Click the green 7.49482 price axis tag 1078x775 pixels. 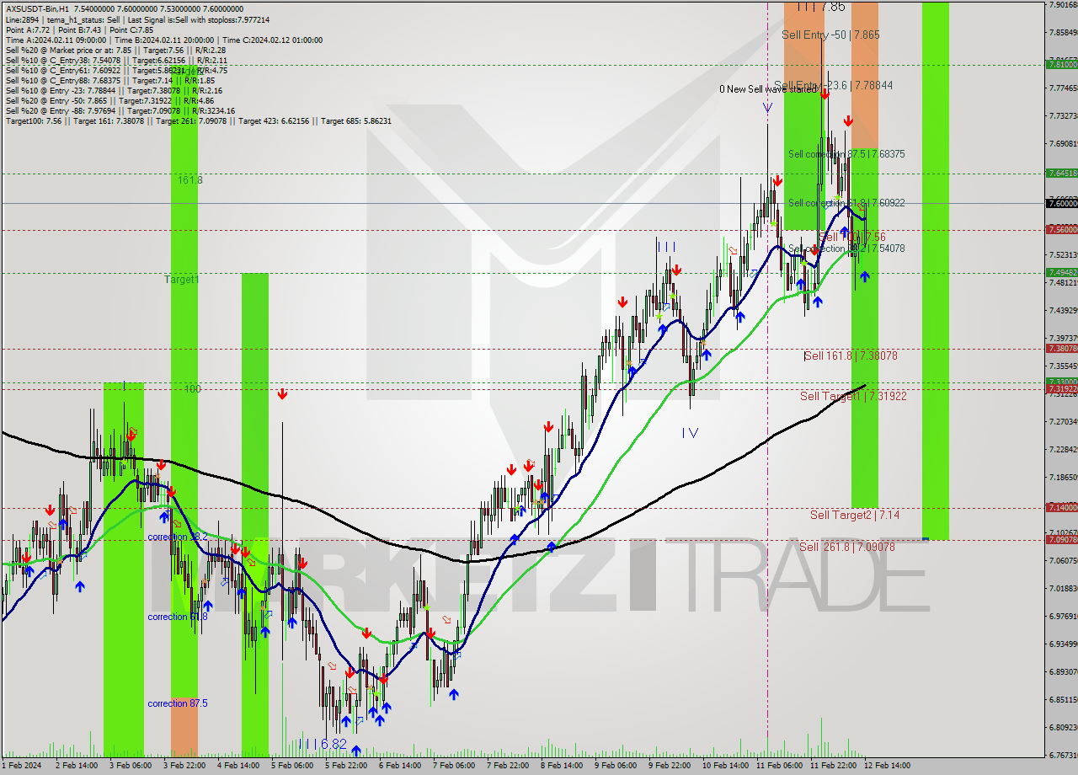click(x=1061, y=272)
